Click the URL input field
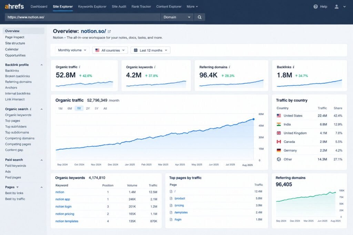 coord(83,17)
